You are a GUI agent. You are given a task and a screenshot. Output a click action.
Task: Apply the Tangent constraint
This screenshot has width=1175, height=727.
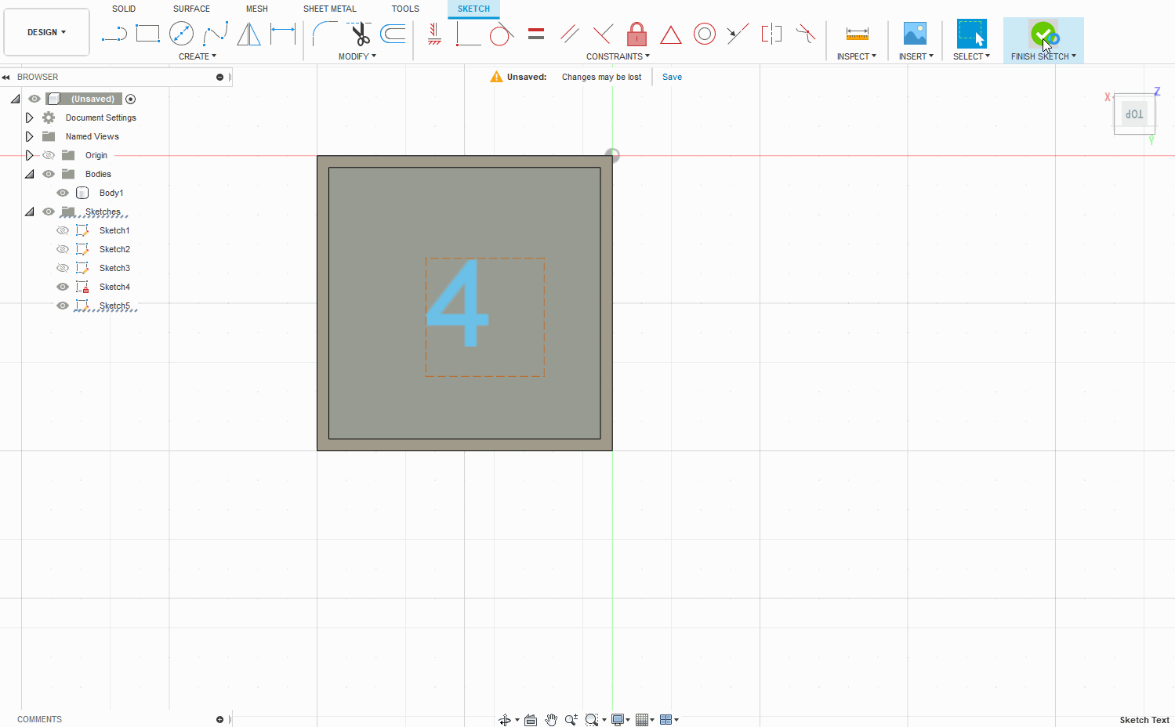pyautogui.click(x=502, y=34)
